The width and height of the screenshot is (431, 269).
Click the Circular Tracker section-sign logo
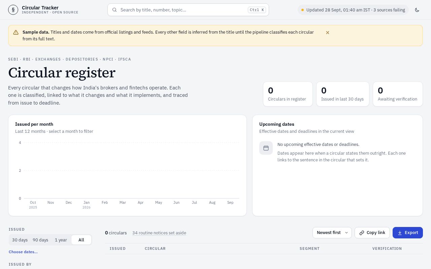(13, 10)
